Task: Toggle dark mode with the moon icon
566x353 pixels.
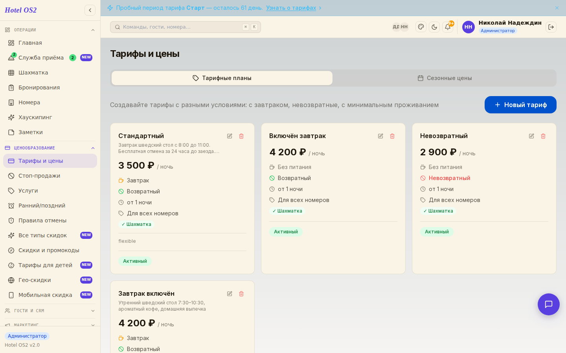Action: pos(434,27)
